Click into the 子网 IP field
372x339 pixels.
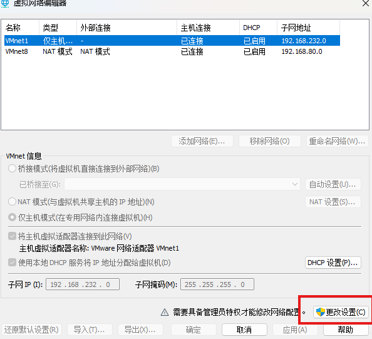pos(83,284)
